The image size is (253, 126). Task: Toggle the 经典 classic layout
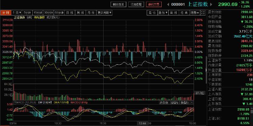tap(184, 13)
